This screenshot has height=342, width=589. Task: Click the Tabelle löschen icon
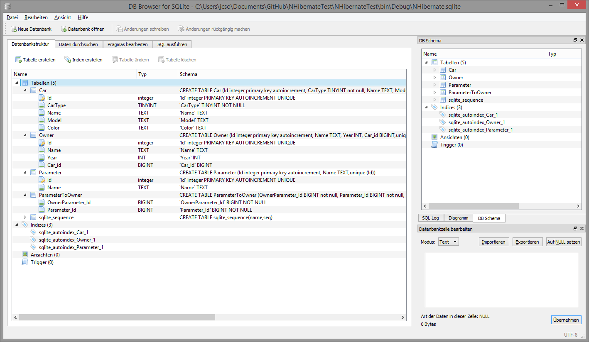(x=161, y=60)
